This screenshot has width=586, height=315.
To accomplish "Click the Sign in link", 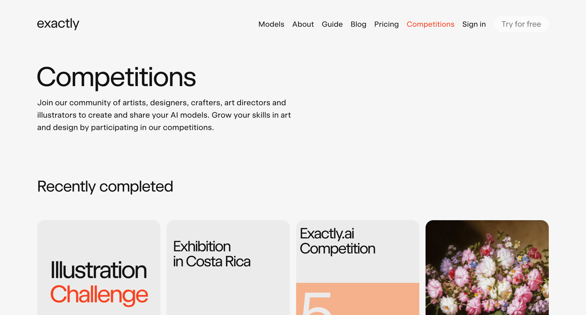I will click(x=474, y=24).
